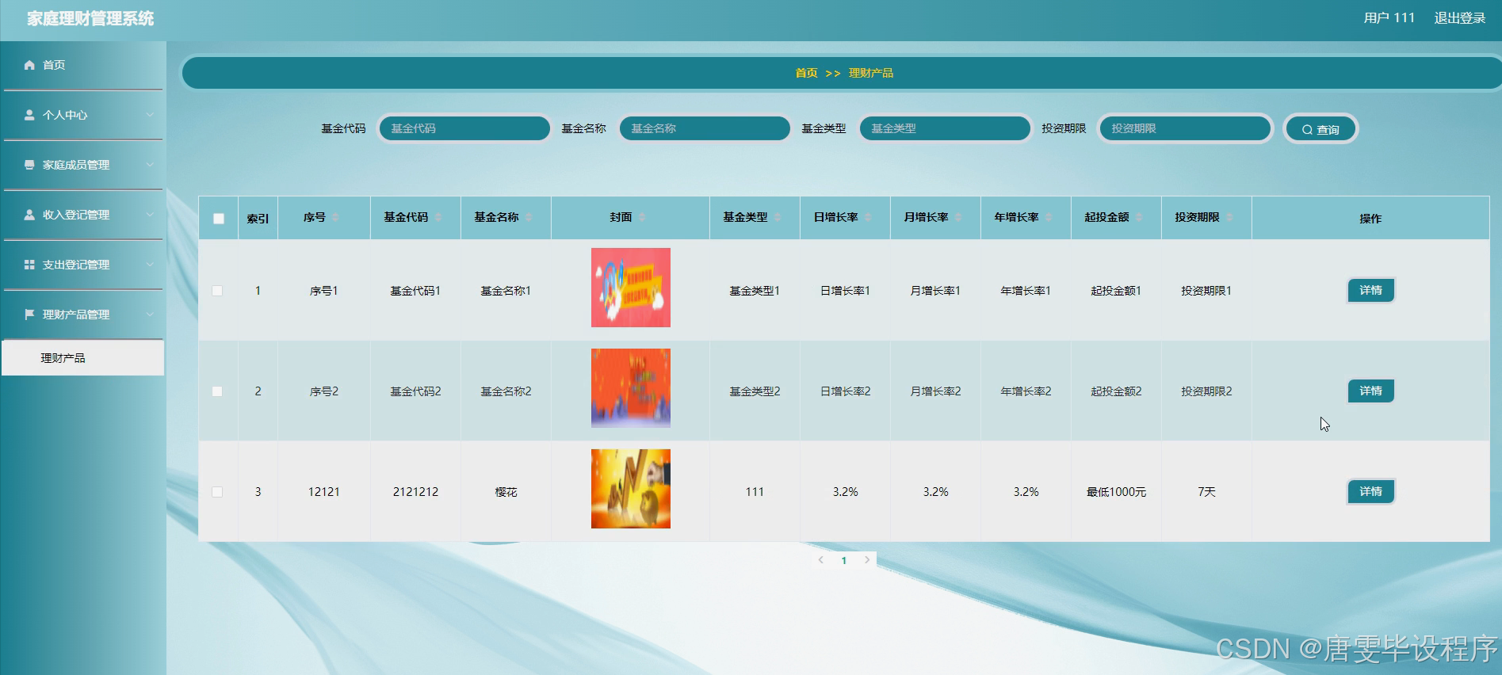Focus the 基金代码 search field
Viewport: 1502px width, 675px height.
[464, 128]
